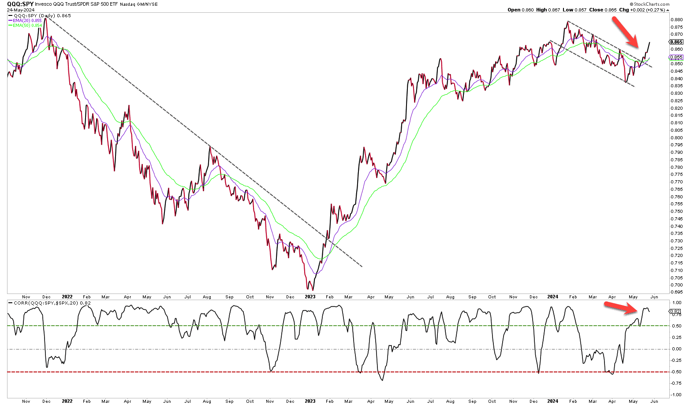
Task: Click the 0.825 price axis label
Action: [x=677, y=101]
